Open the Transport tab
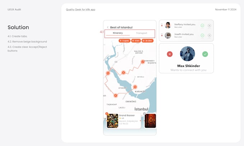The height and width of the screenshot is (146, 244). pyautogui.click(x=141, y=33)
